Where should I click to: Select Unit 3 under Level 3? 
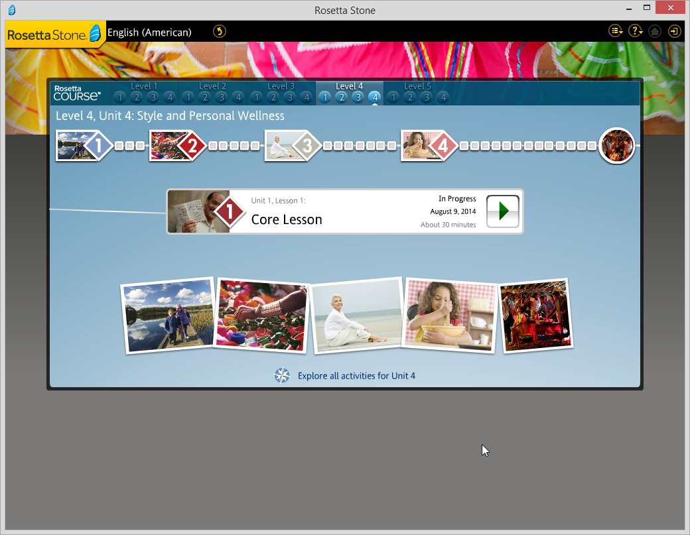[290, 97]
